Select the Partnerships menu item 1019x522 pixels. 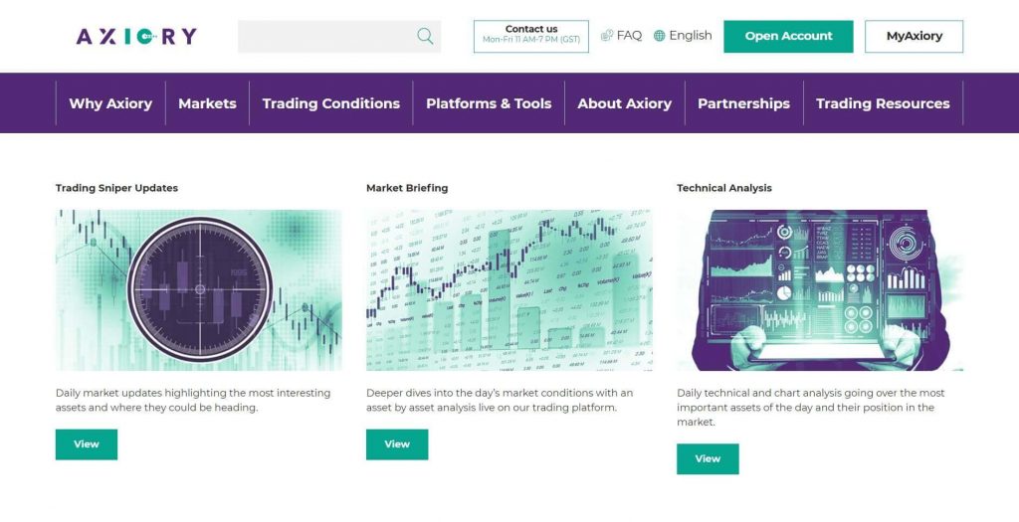click(743, 103)
